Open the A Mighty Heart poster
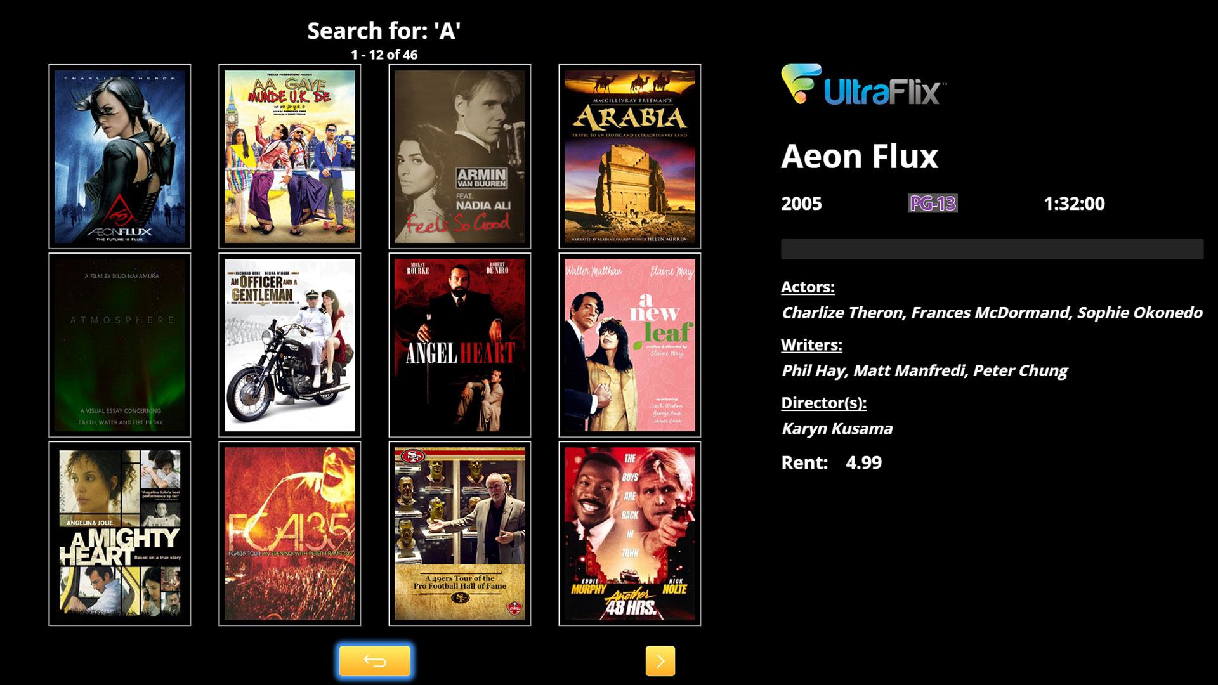Image resolution: width=1218 pixels, height=685 pixels. click(x=120, y=533)
